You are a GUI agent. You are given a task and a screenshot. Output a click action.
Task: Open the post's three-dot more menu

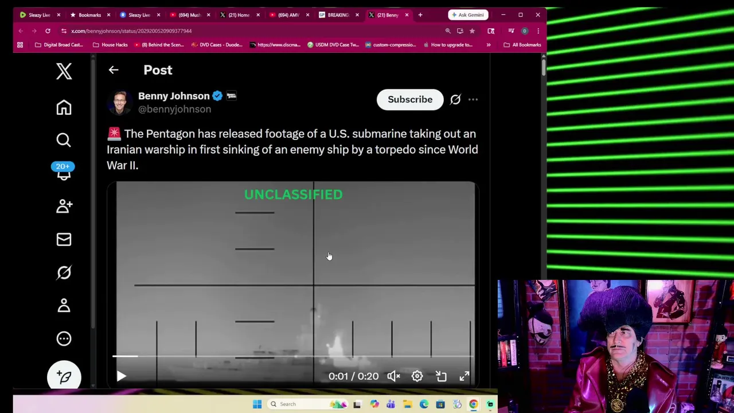click(473, 99)
